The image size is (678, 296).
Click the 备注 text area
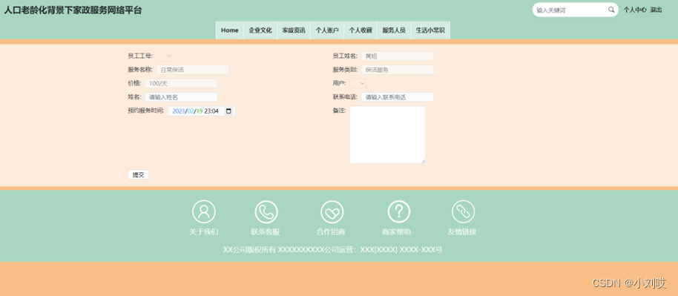(387, 135)
